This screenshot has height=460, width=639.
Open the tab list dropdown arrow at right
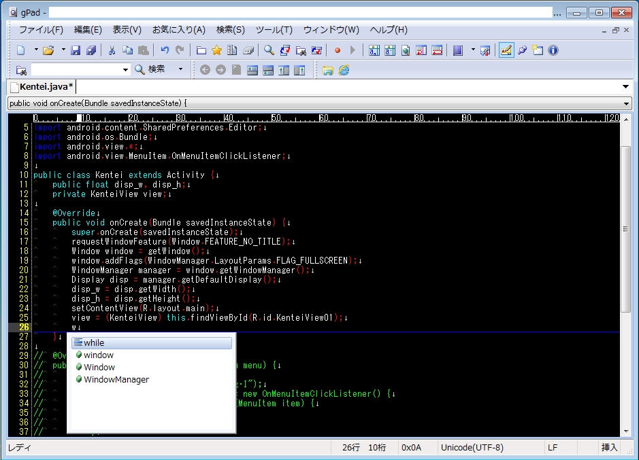(x=625, y=86)
